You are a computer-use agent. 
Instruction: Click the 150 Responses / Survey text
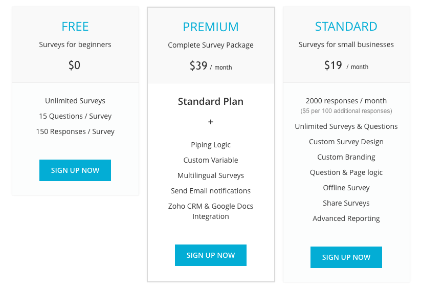click(x=75, y=131)
